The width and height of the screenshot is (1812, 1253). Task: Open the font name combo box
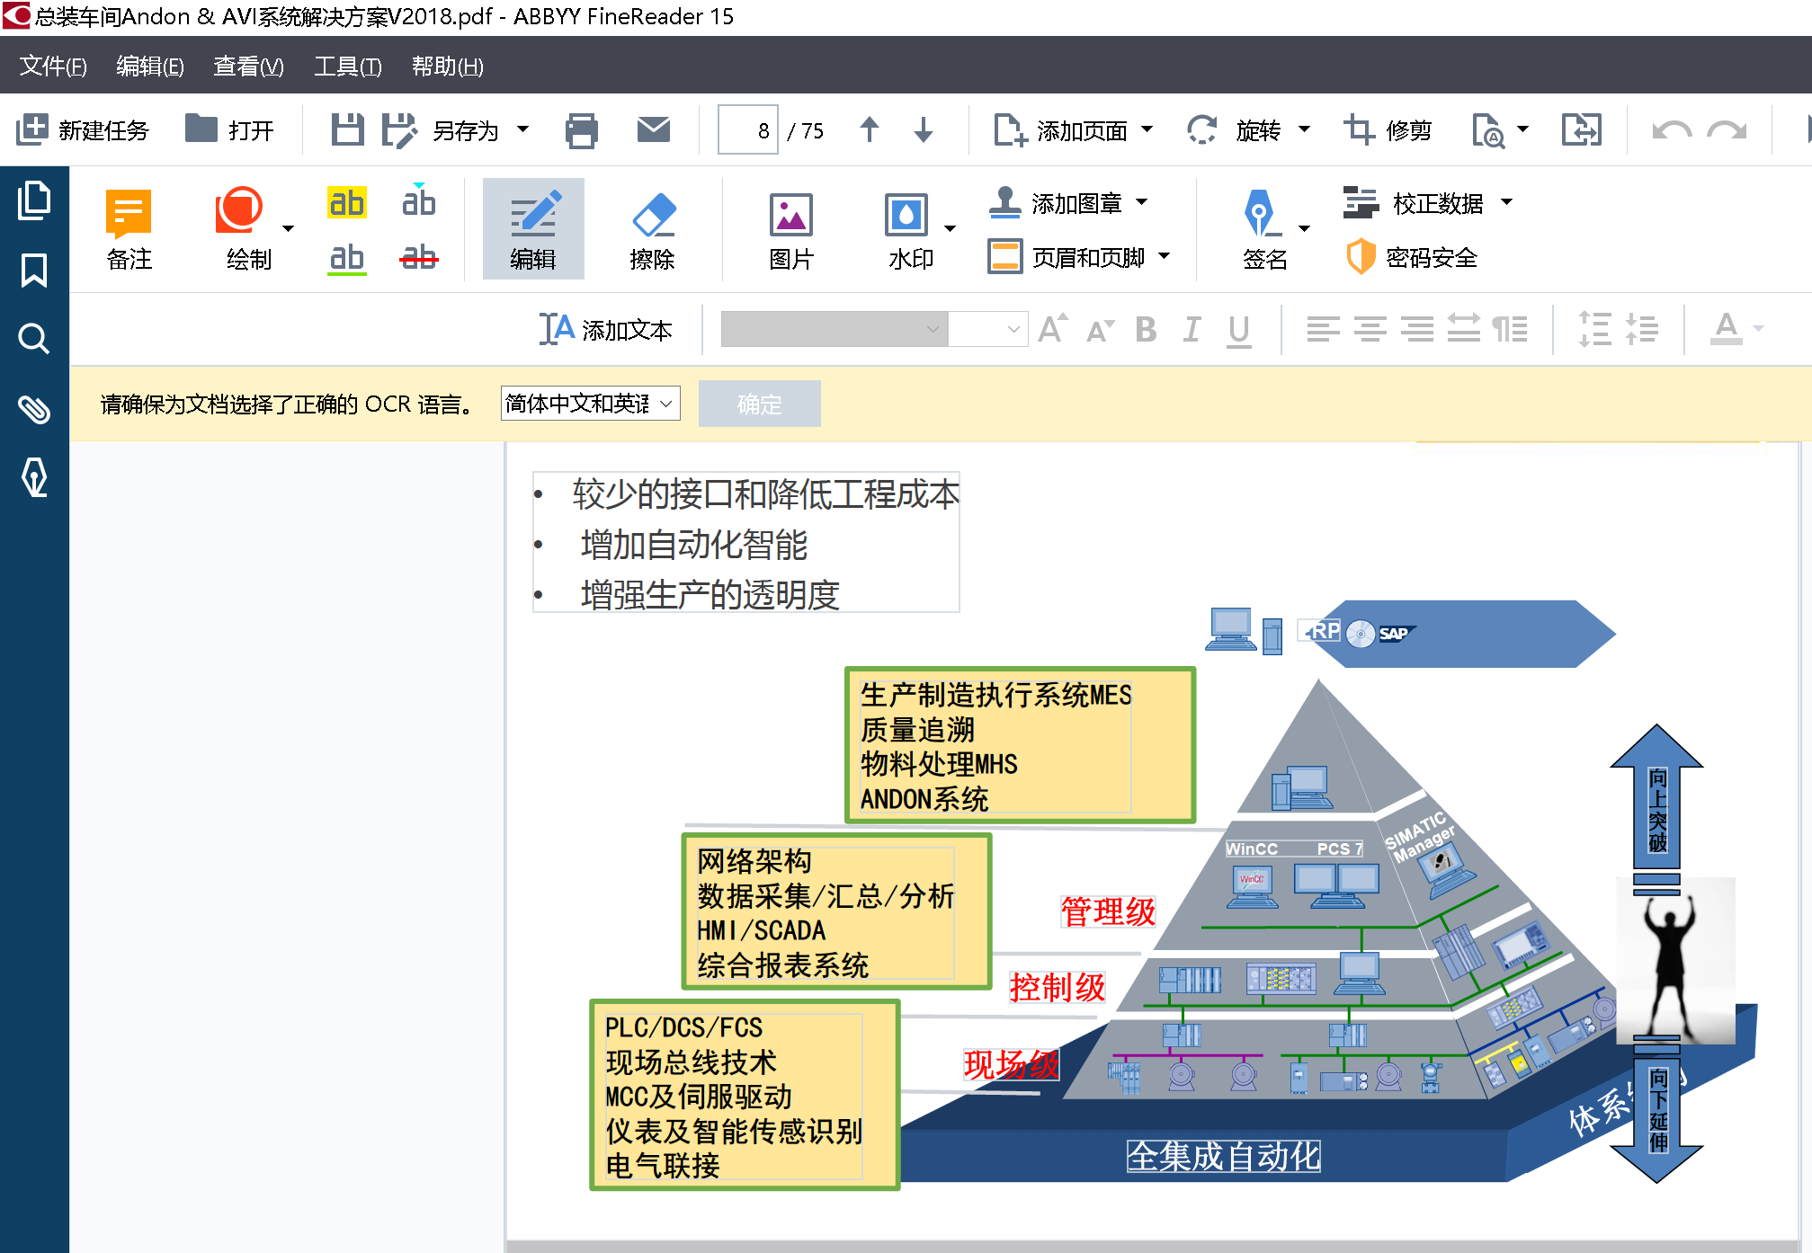(834, 329)
